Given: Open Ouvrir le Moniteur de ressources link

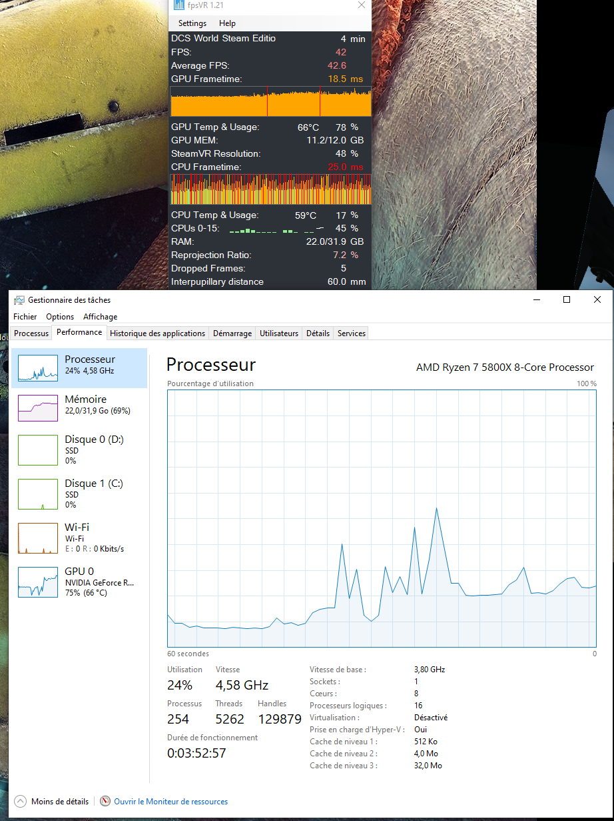Looking at the screenshot, I should pos(171,802).
